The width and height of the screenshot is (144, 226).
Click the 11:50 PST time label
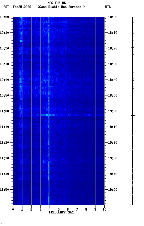pos(4,190)
